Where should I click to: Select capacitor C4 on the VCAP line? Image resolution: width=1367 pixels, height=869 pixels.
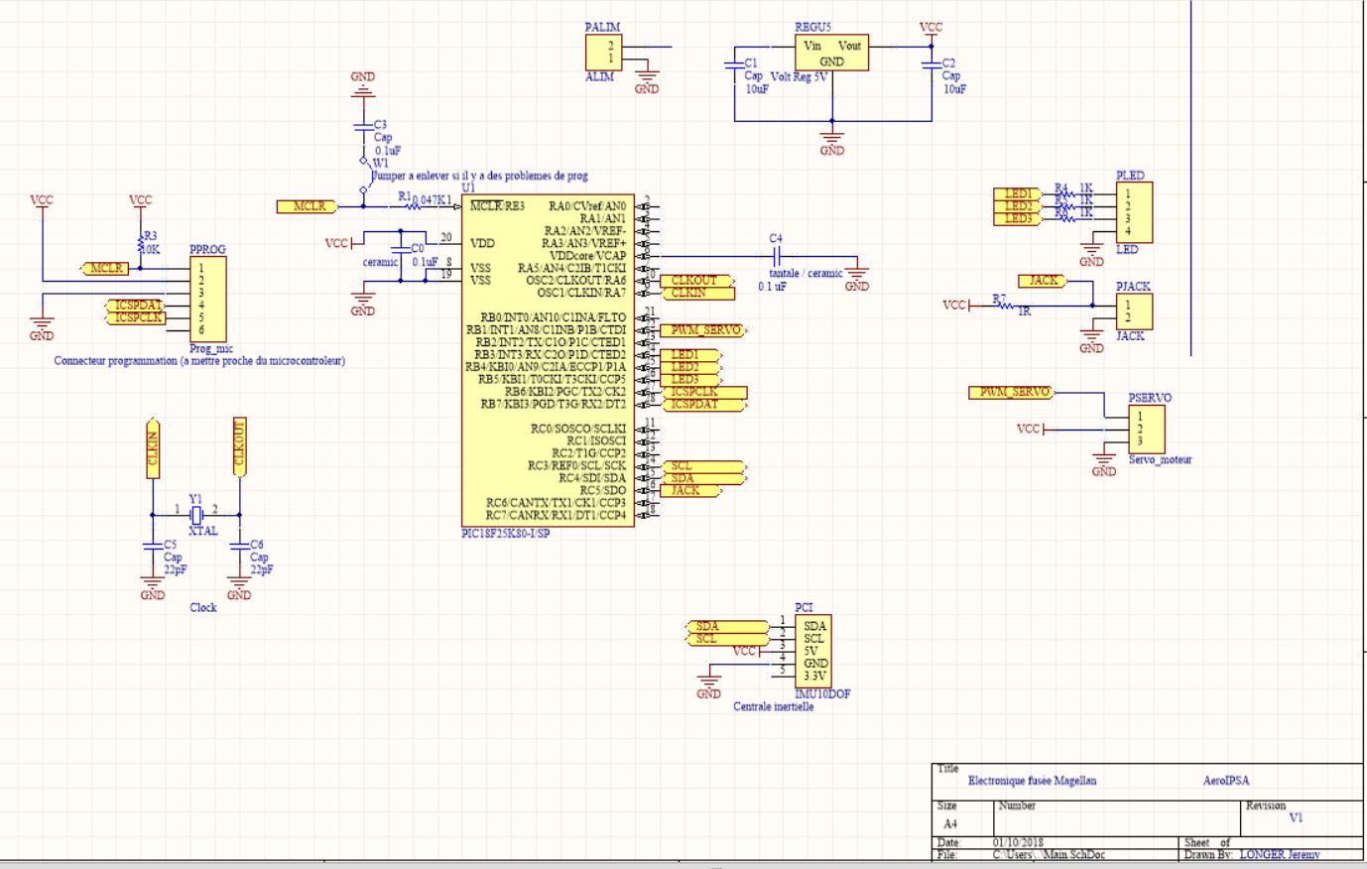tap(776, 256)
